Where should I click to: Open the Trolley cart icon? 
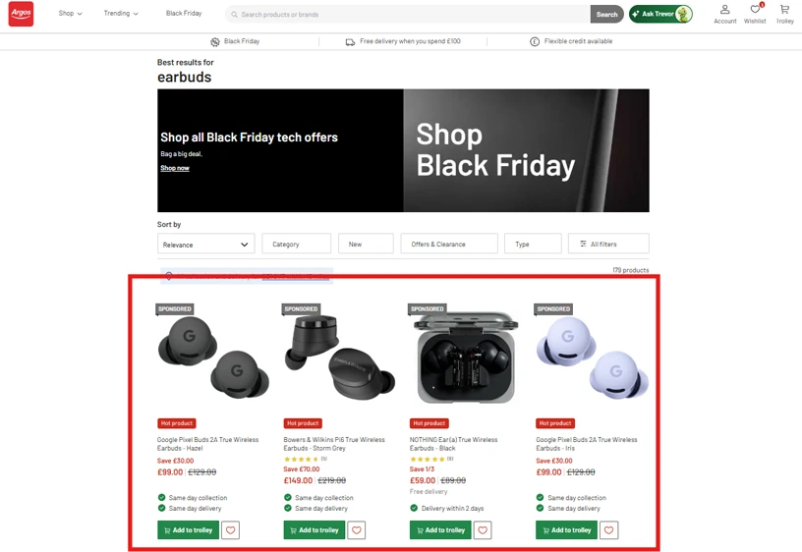point(784,14)
